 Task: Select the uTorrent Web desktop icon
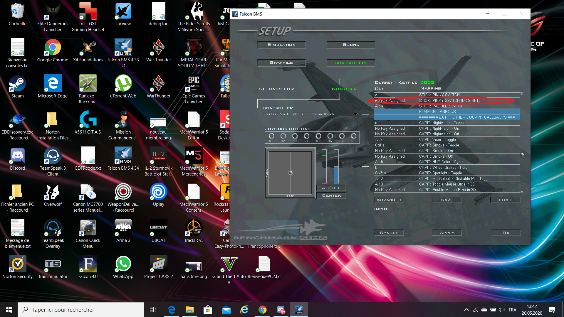tap(123, 87)
